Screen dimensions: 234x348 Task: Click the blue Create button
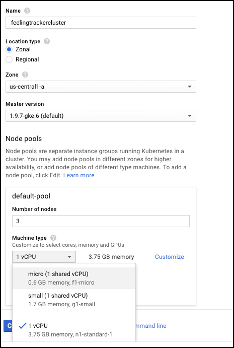[8, 326]
